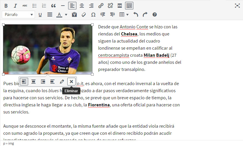This screenshot has height=146, width=243.
Task: Toggle italic formatting
Action: (15, 6)
